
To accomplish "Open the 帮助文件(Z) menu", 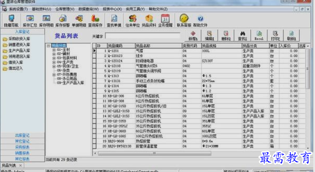I will pos(158,9).
